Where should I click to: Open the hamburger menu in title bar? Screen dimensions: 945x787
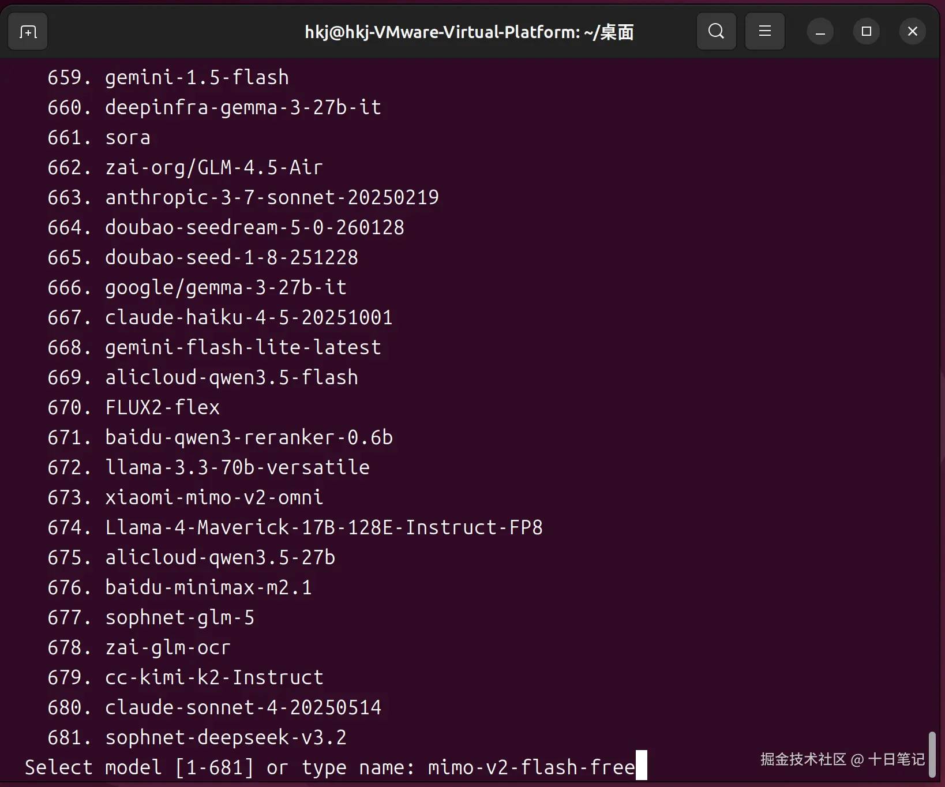point(764,31)
